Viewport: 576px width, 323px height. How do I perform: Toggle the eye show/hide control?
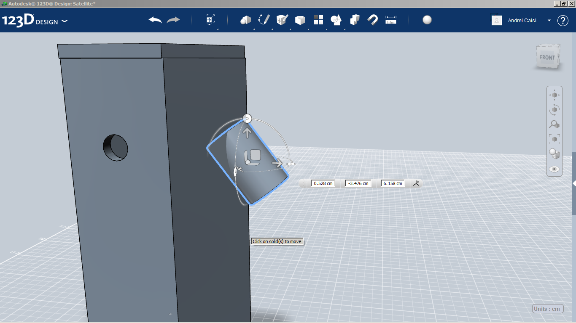click(554, 169)
